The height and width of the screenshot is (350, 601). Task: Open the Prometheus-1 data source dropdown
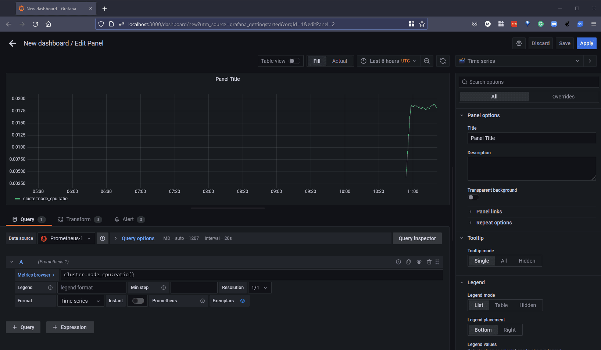(66, 238)
